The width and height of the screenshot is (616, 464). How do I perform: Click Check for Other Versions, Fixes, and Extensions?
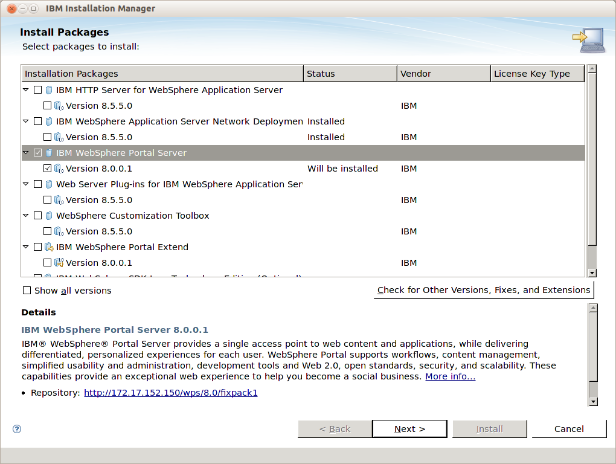pos(484,290)
